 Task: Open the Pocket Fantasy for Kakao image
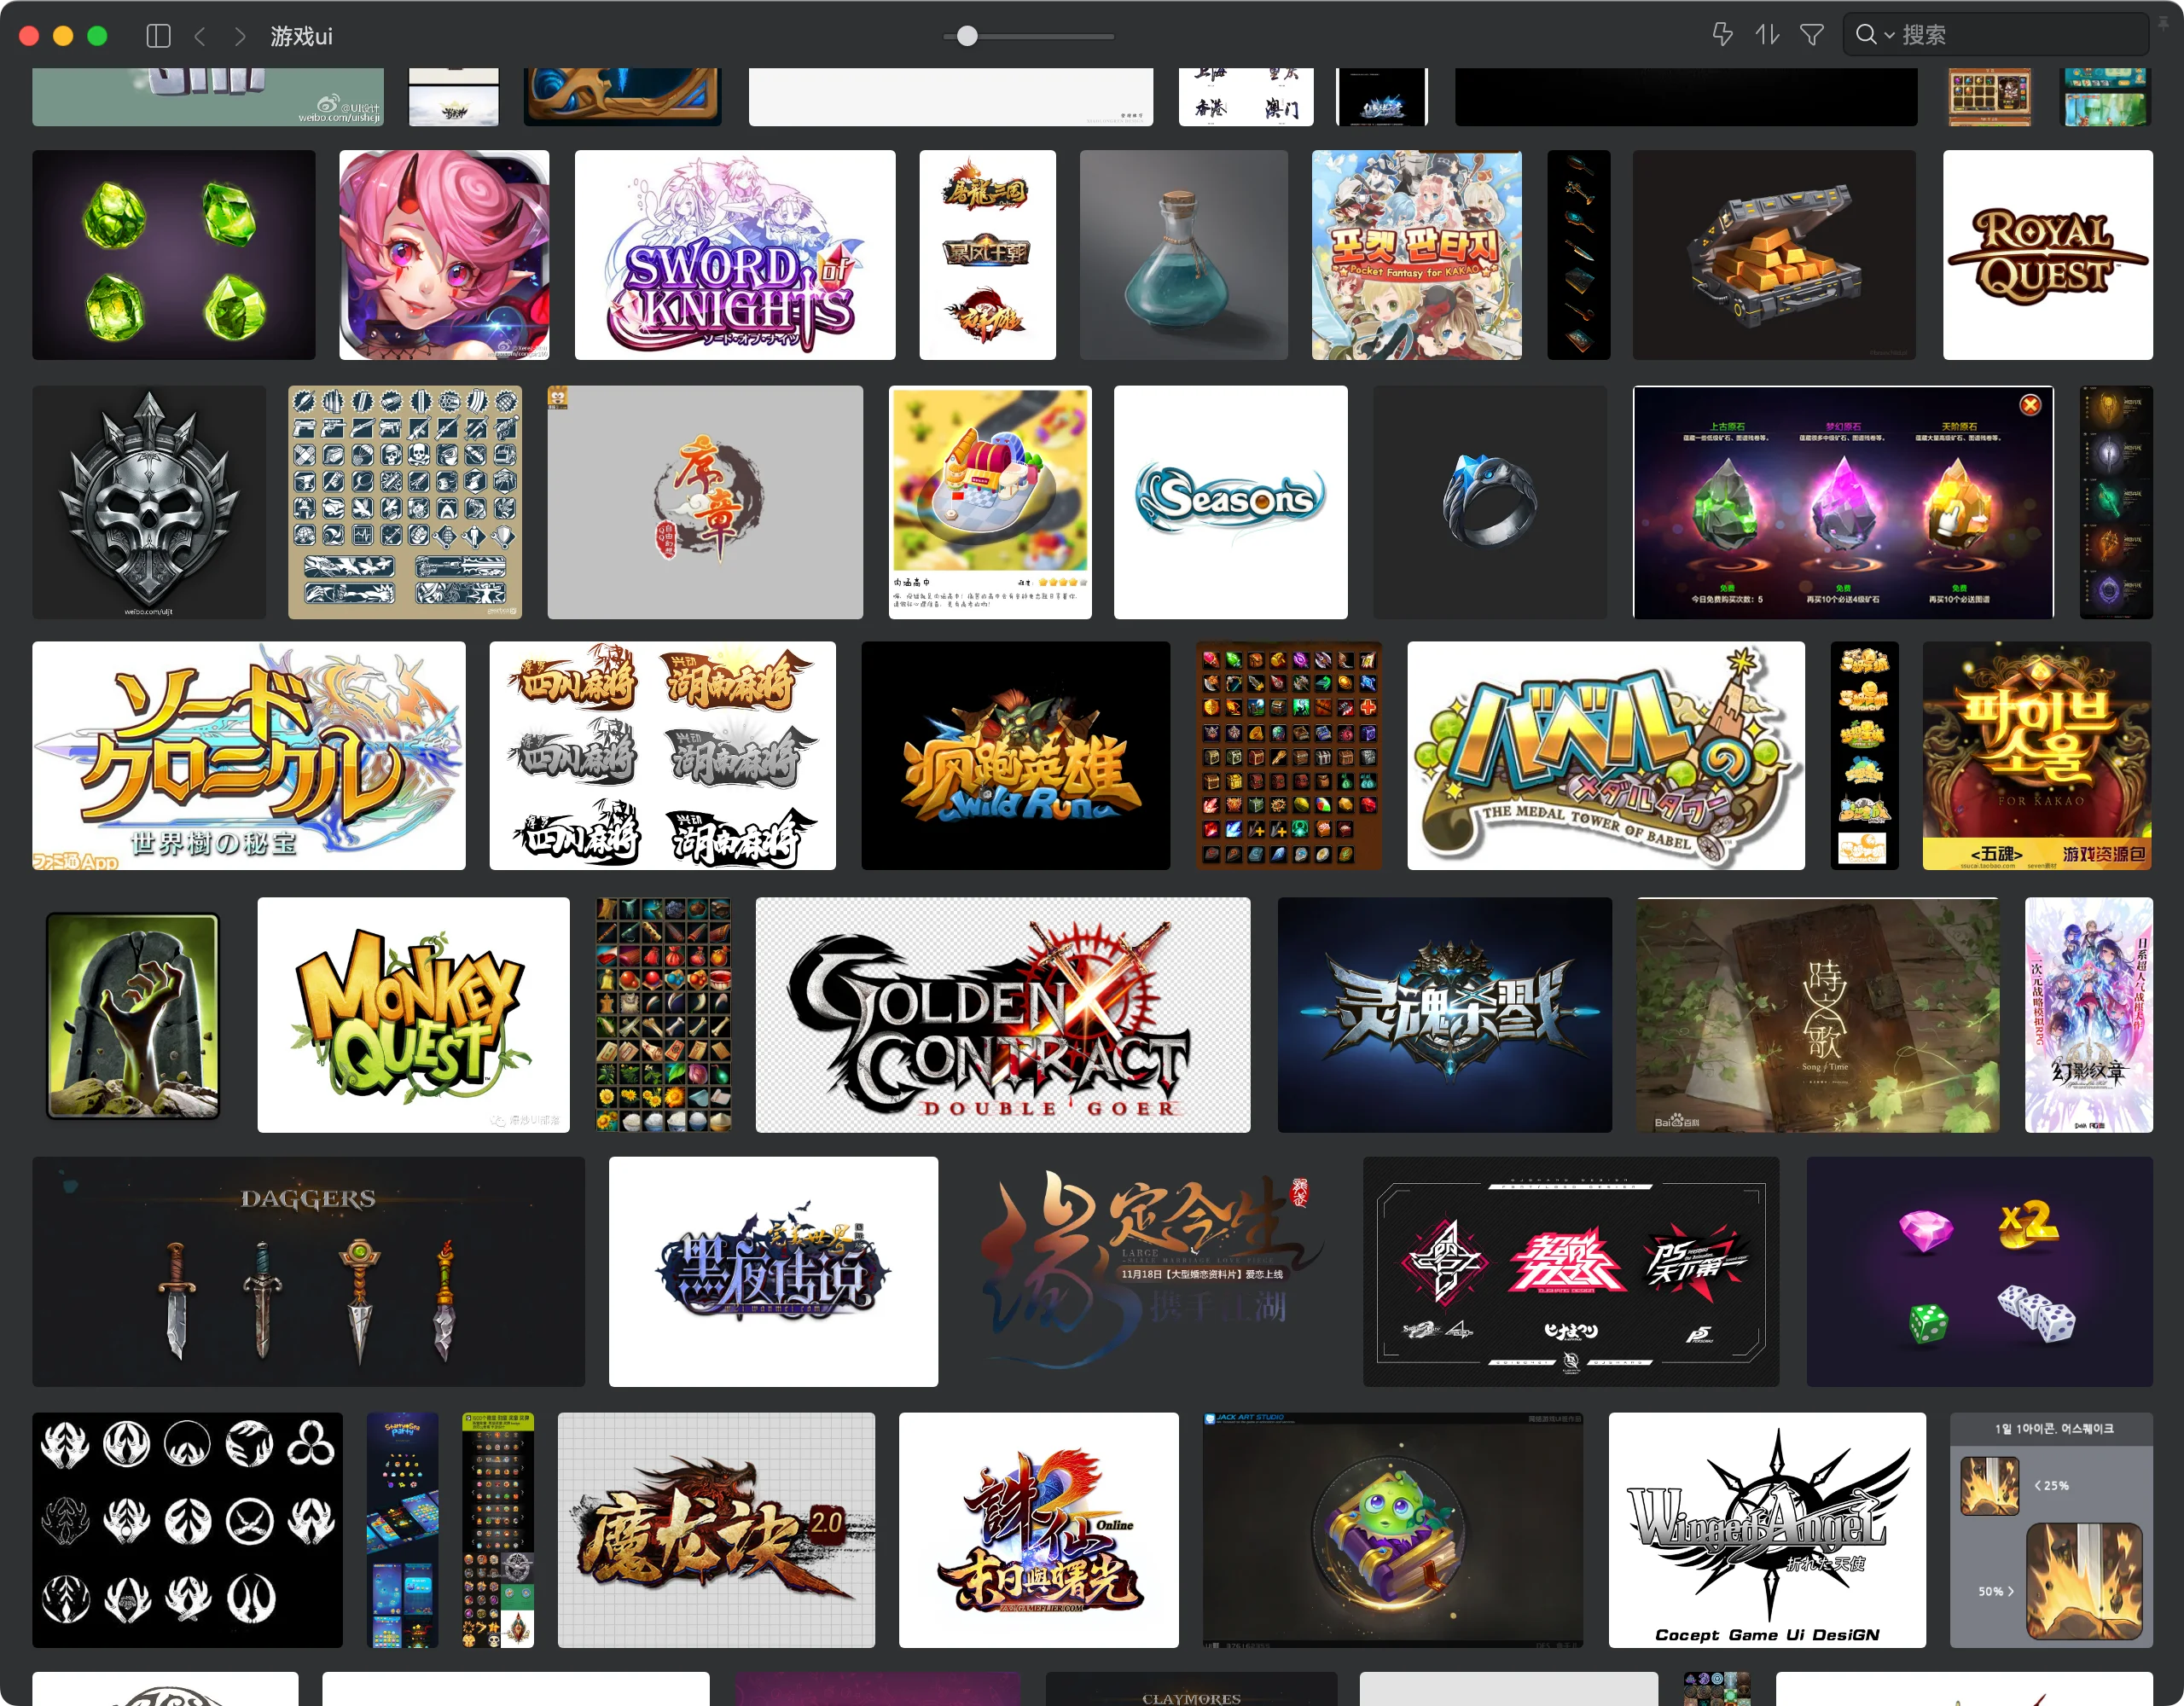(x=1417, y=255)
